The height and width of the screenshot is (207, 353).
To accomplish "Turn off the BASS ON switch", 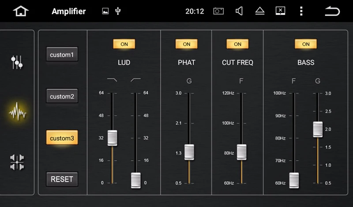I will pos(306,44).
